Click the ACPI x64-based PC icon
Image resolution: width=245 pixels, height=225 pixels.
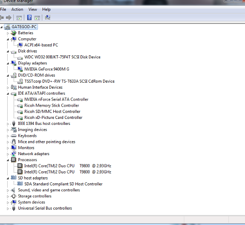(20, 45)
